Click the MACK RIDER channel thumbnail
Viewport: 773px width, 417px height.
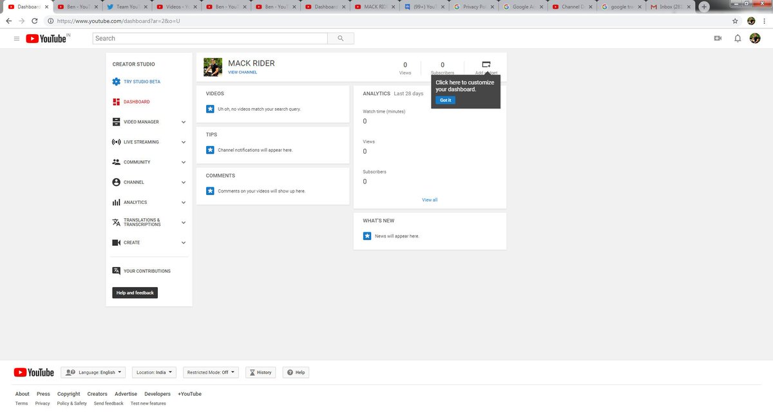[x=213, y=67]
